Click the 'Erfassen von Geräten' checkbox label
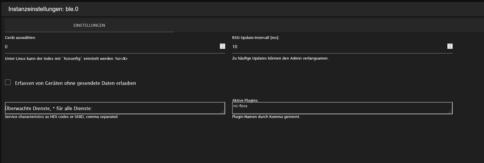484x163 pixels. [75, 83]
